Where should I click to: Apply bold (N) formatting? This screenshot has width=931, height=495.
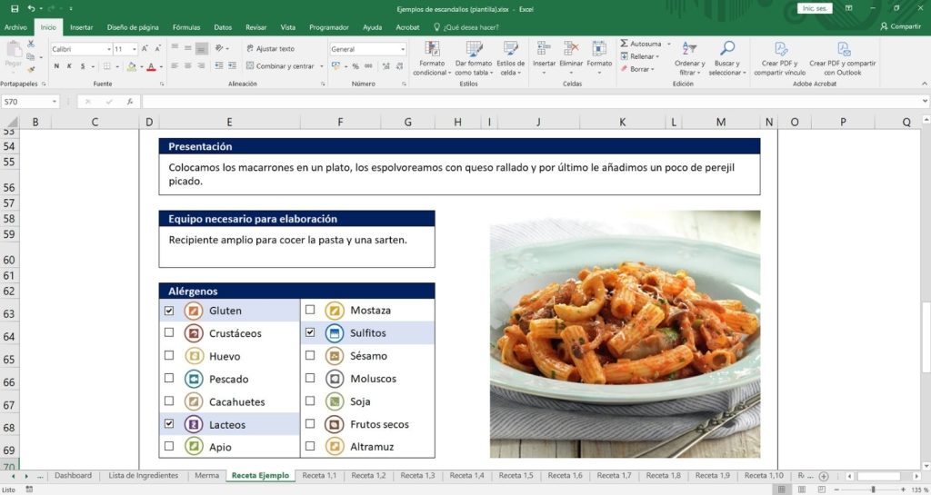[56, 66]
